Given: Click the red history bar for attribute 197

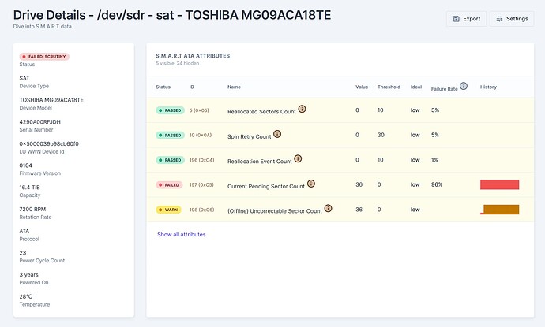Looking at the screenshot, I should [499, 184].
